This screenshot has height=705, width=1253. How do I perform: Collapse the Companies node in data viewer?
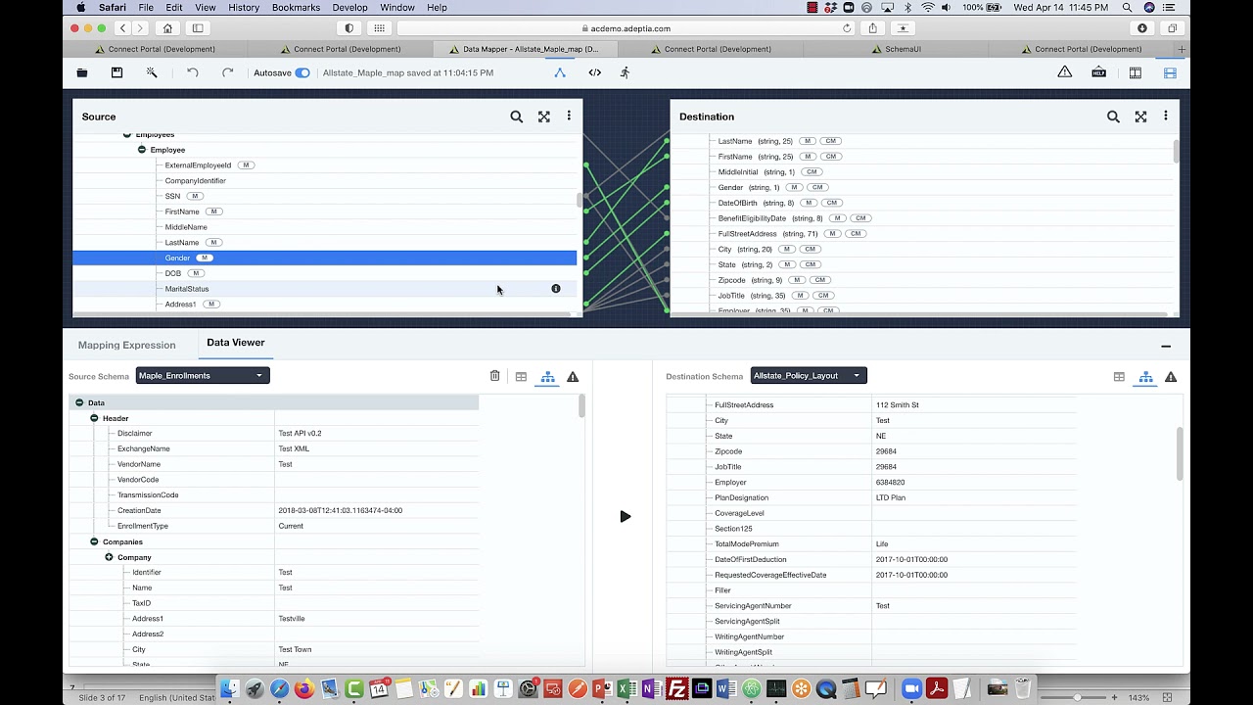pyautogui.click(x=94, y=541)
